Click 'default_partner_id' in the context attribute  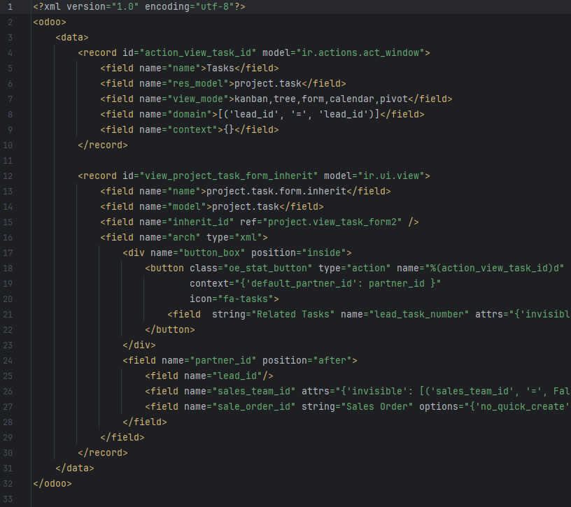[x=302, y=283]
